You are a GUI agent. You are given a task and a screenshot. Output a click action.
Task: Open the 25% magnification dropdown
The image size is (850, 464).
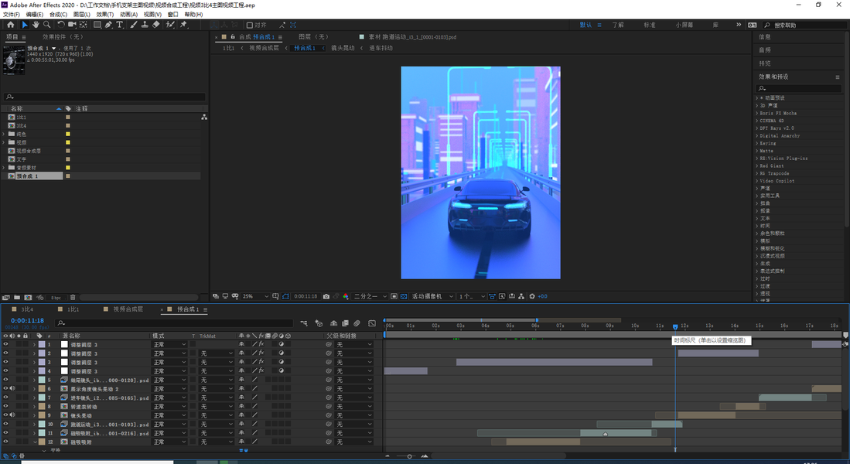(x=255, y=296)
